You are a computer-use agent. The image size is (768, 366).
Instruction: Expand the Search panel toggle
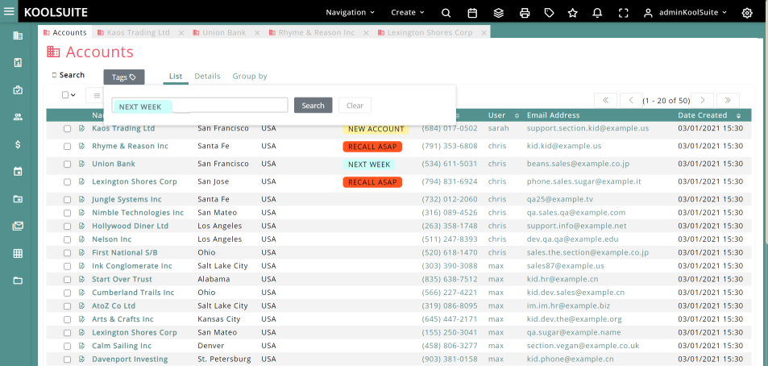click(68, 75)
